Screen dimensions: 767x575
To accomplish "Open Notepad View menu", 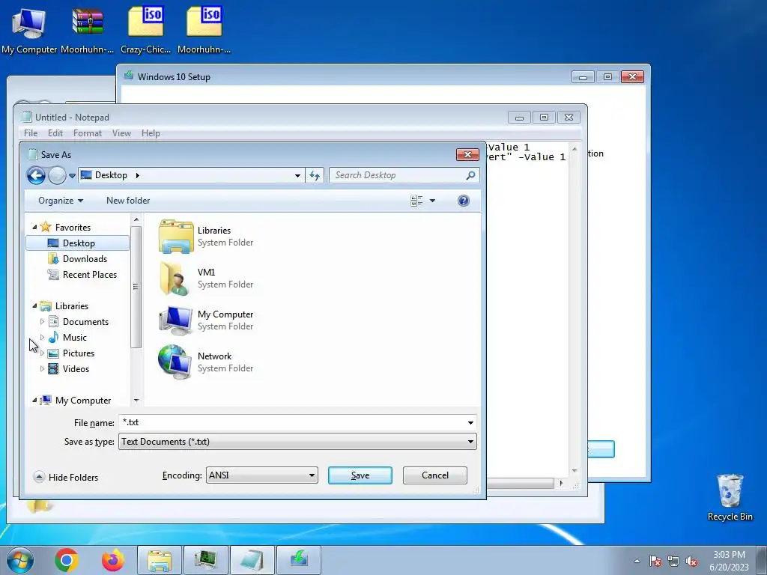I will tap(121, 133).
